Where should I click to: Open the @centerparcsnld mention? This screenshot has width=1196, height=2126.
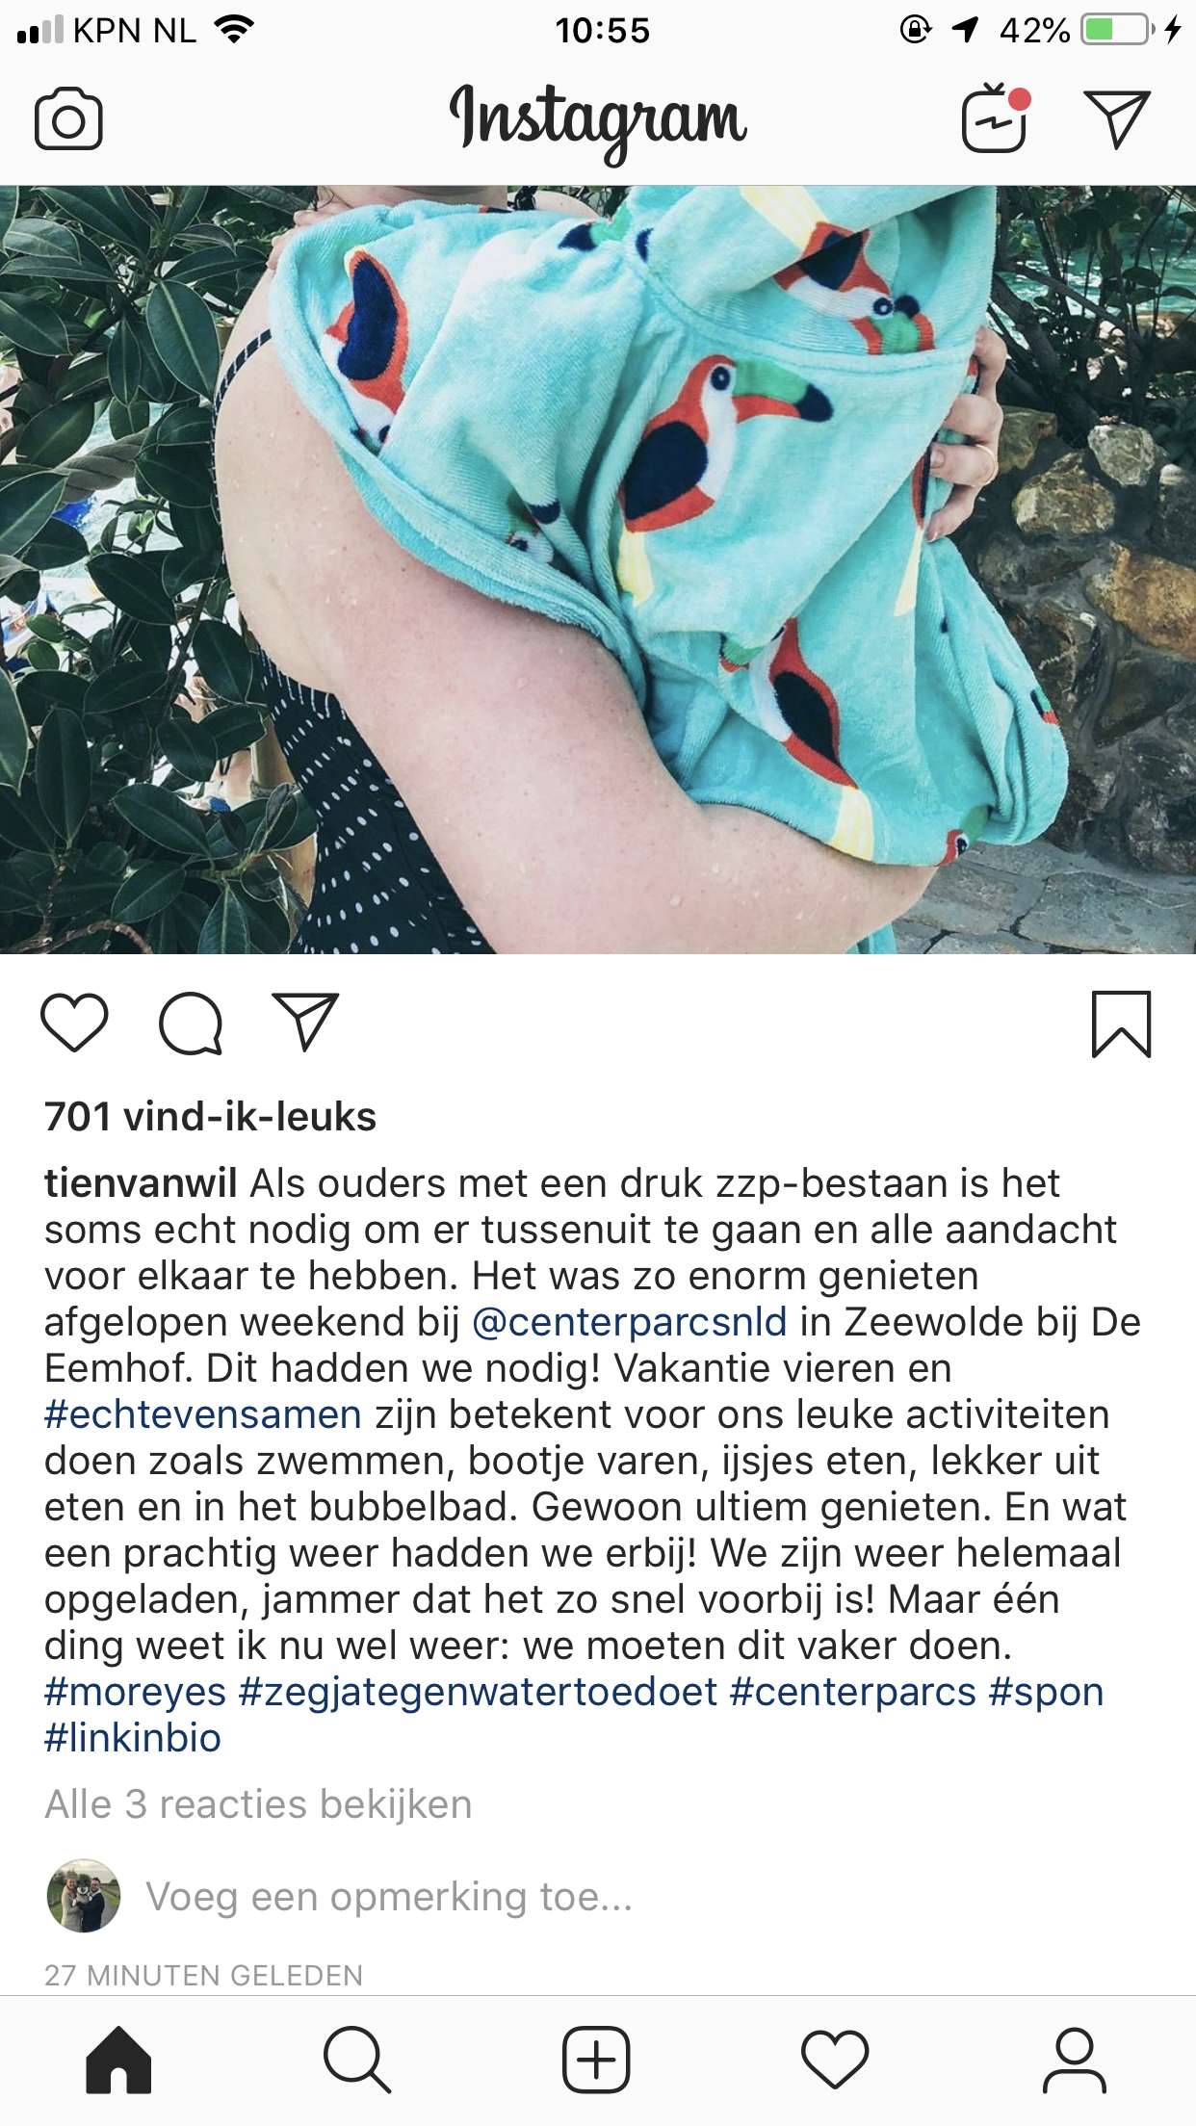(630, 1322)
